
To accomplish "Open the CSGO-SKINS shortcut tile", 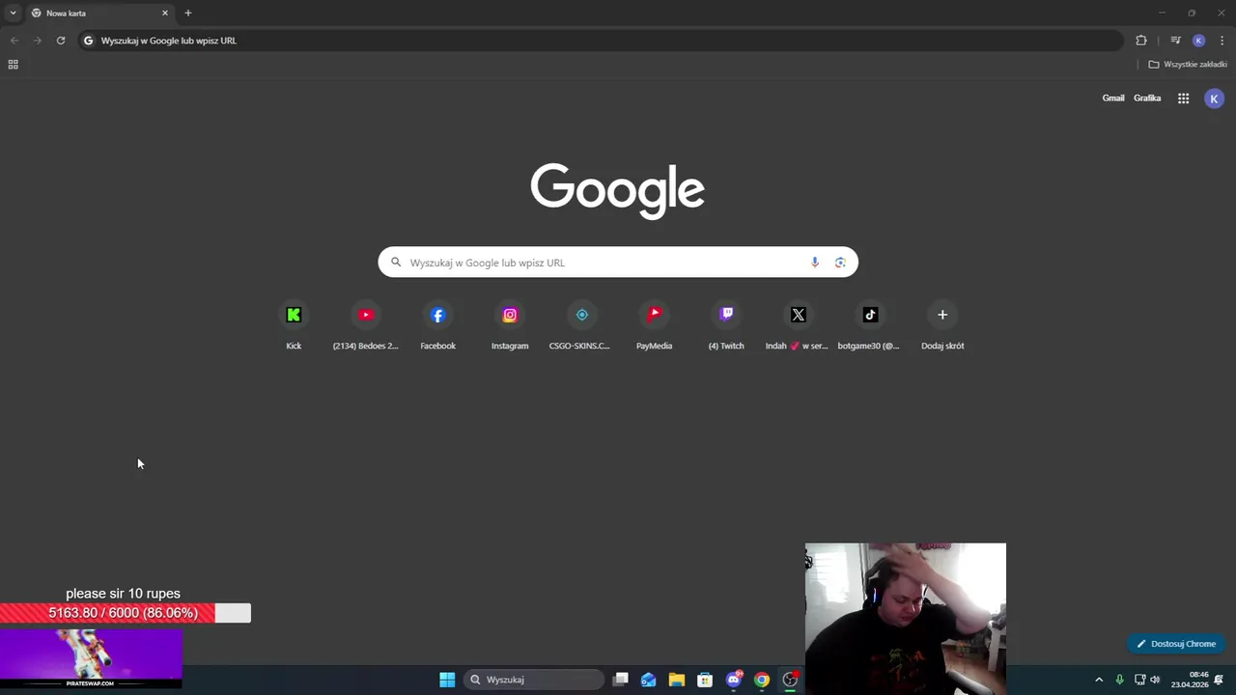I will (x=581, y=325).
